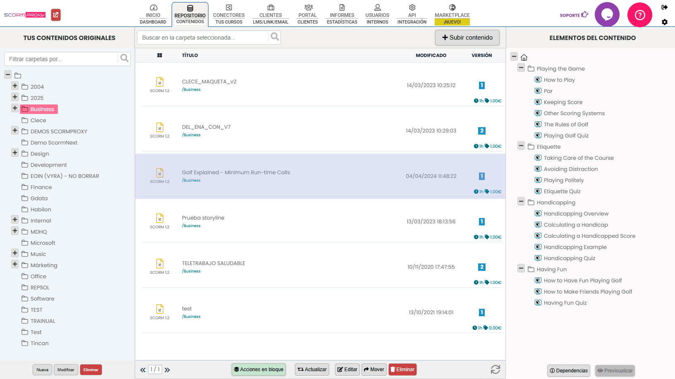Click the Previsualizar button
Image resolution: width=675 pixels, height=379 pixels.
tap(615, 371)
